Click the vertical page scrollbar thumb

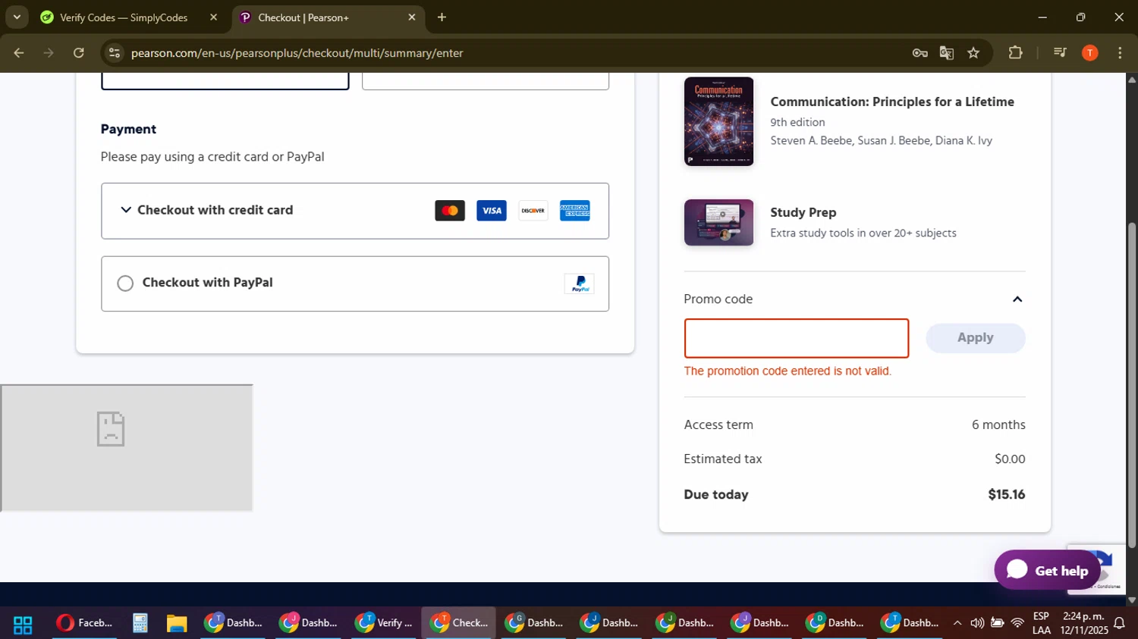1132,385
